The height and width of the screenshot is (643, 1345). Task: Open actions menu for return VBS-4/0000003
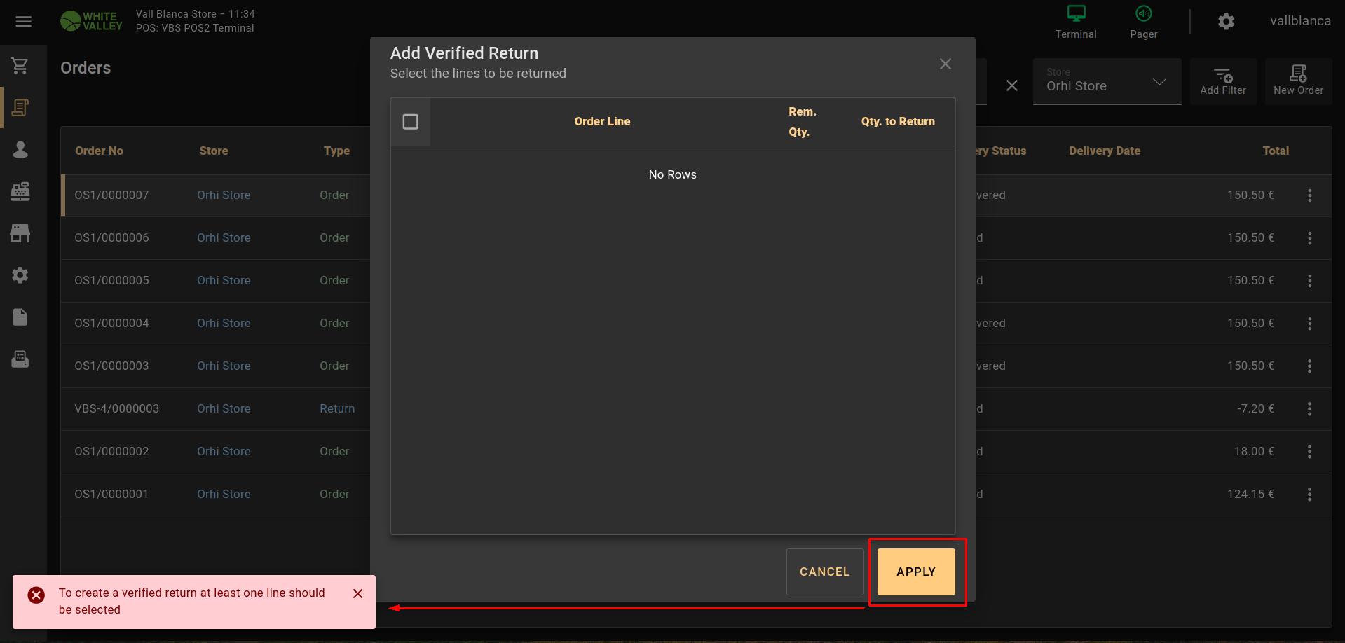[x=1309, y=409]
